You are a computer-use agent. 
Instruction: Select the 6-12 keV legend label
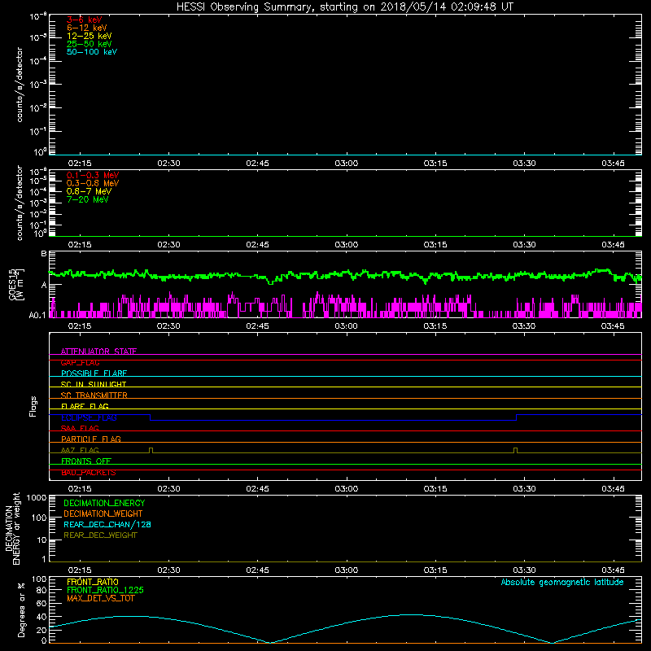tap(87, 28)
